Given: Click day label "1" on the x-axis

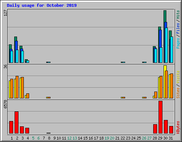Looking at the screenshot, I should (x=12, y=138).
